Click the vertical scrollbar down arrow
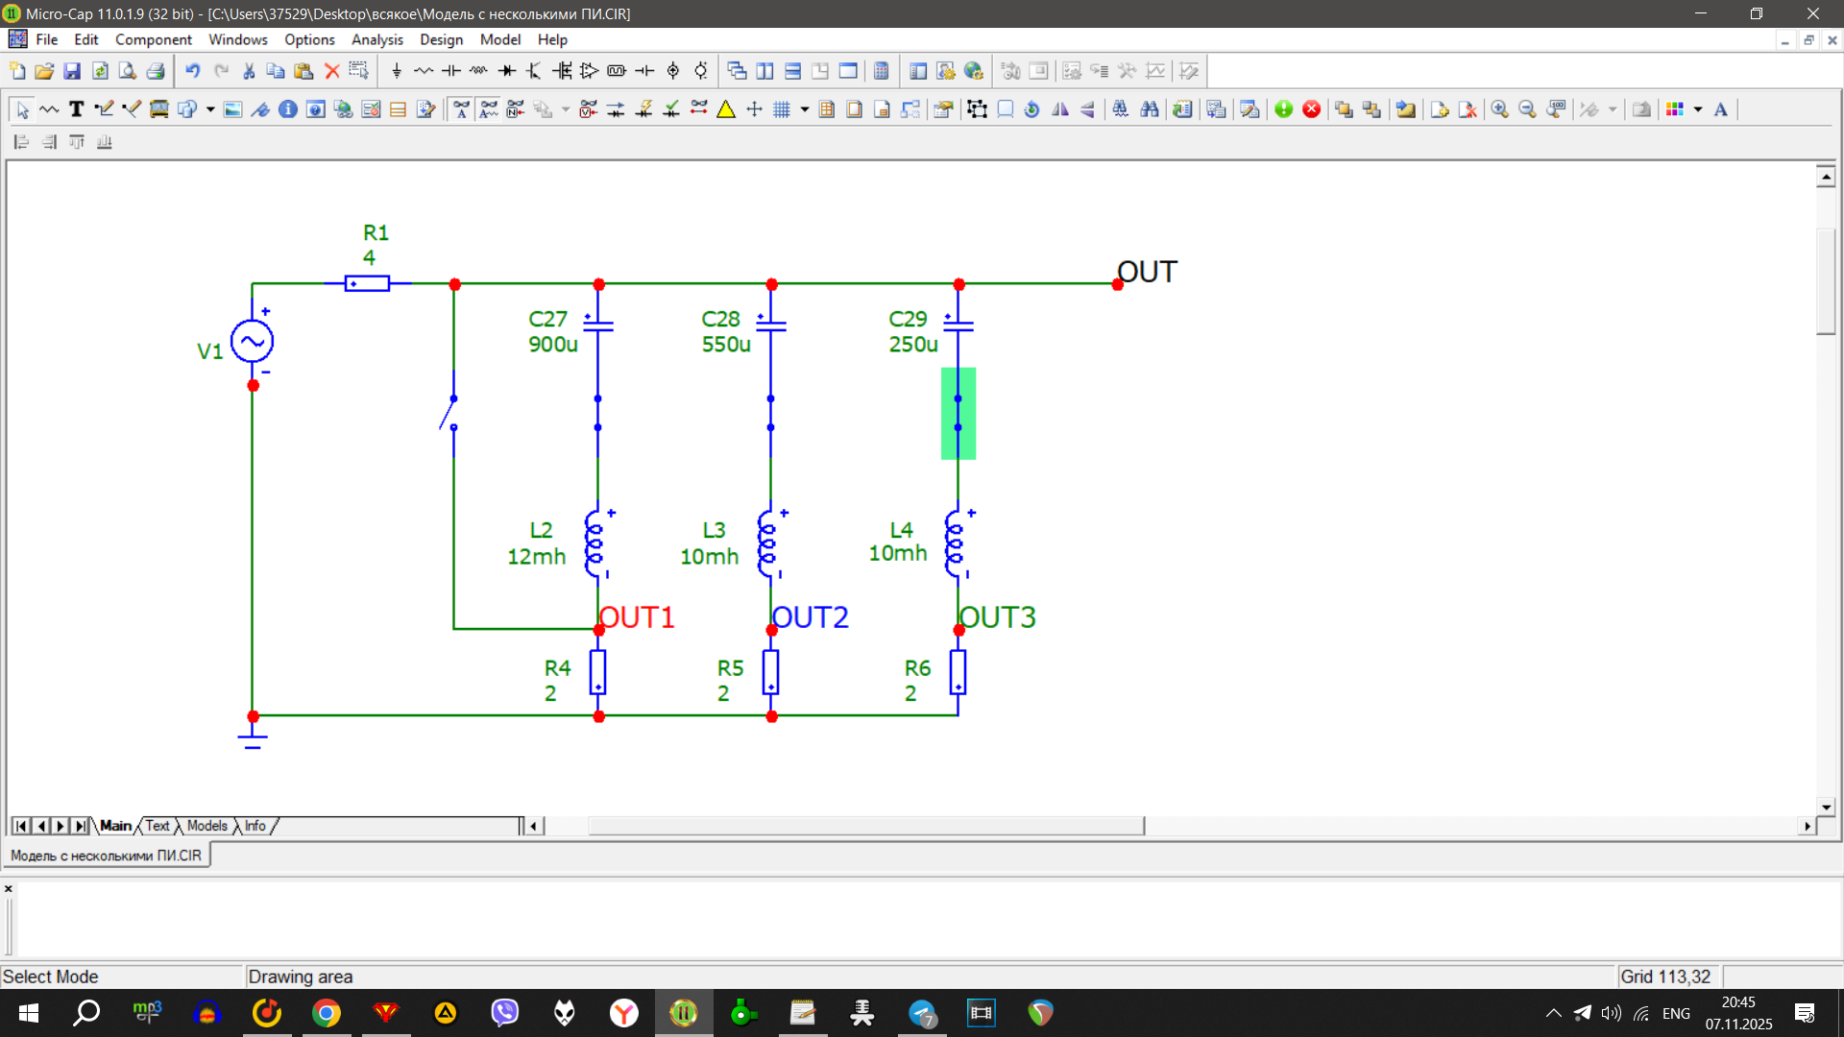The height and width of the screenshot is (1037, 1844). (1826, 807)
